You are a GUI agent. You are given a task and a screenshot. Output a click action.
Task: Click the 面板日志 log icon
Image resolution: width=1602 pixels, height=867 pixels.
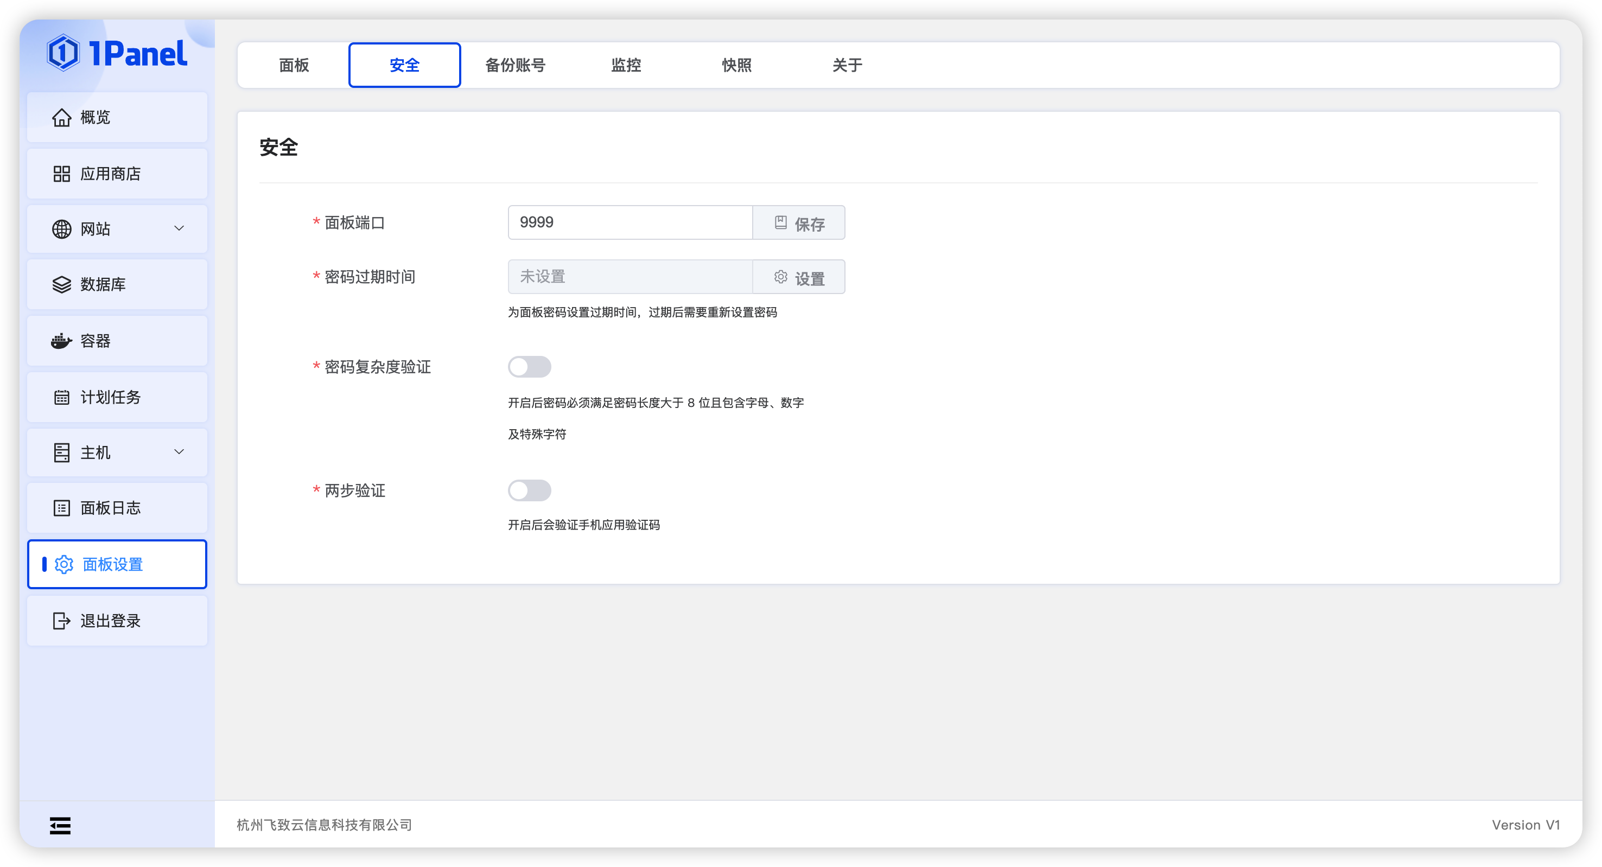pyautogui.click(x=61, y=508)
